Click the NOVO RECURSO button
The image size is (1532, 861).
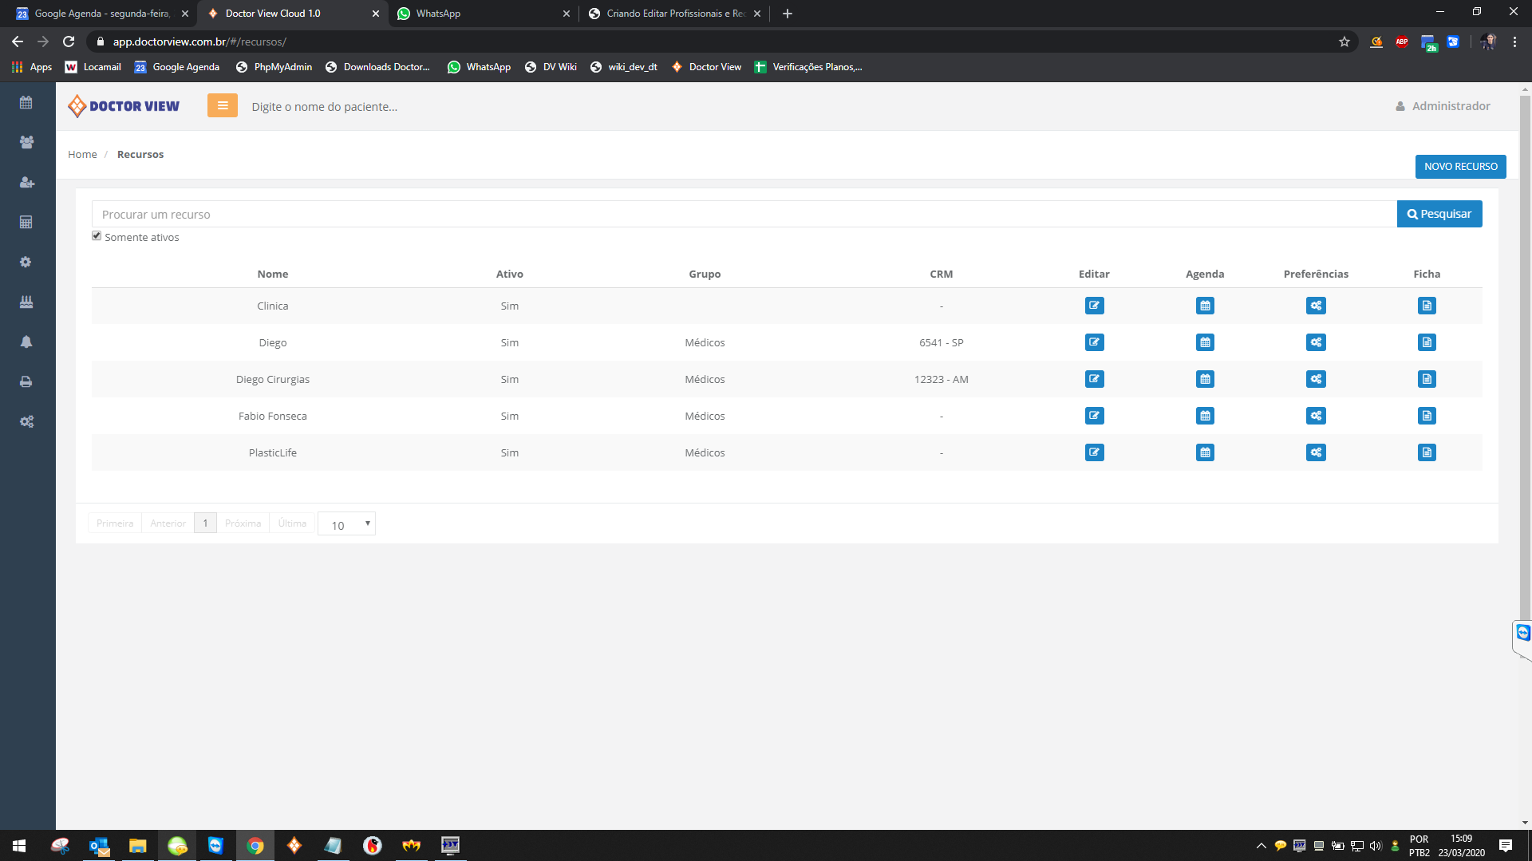1460,167
